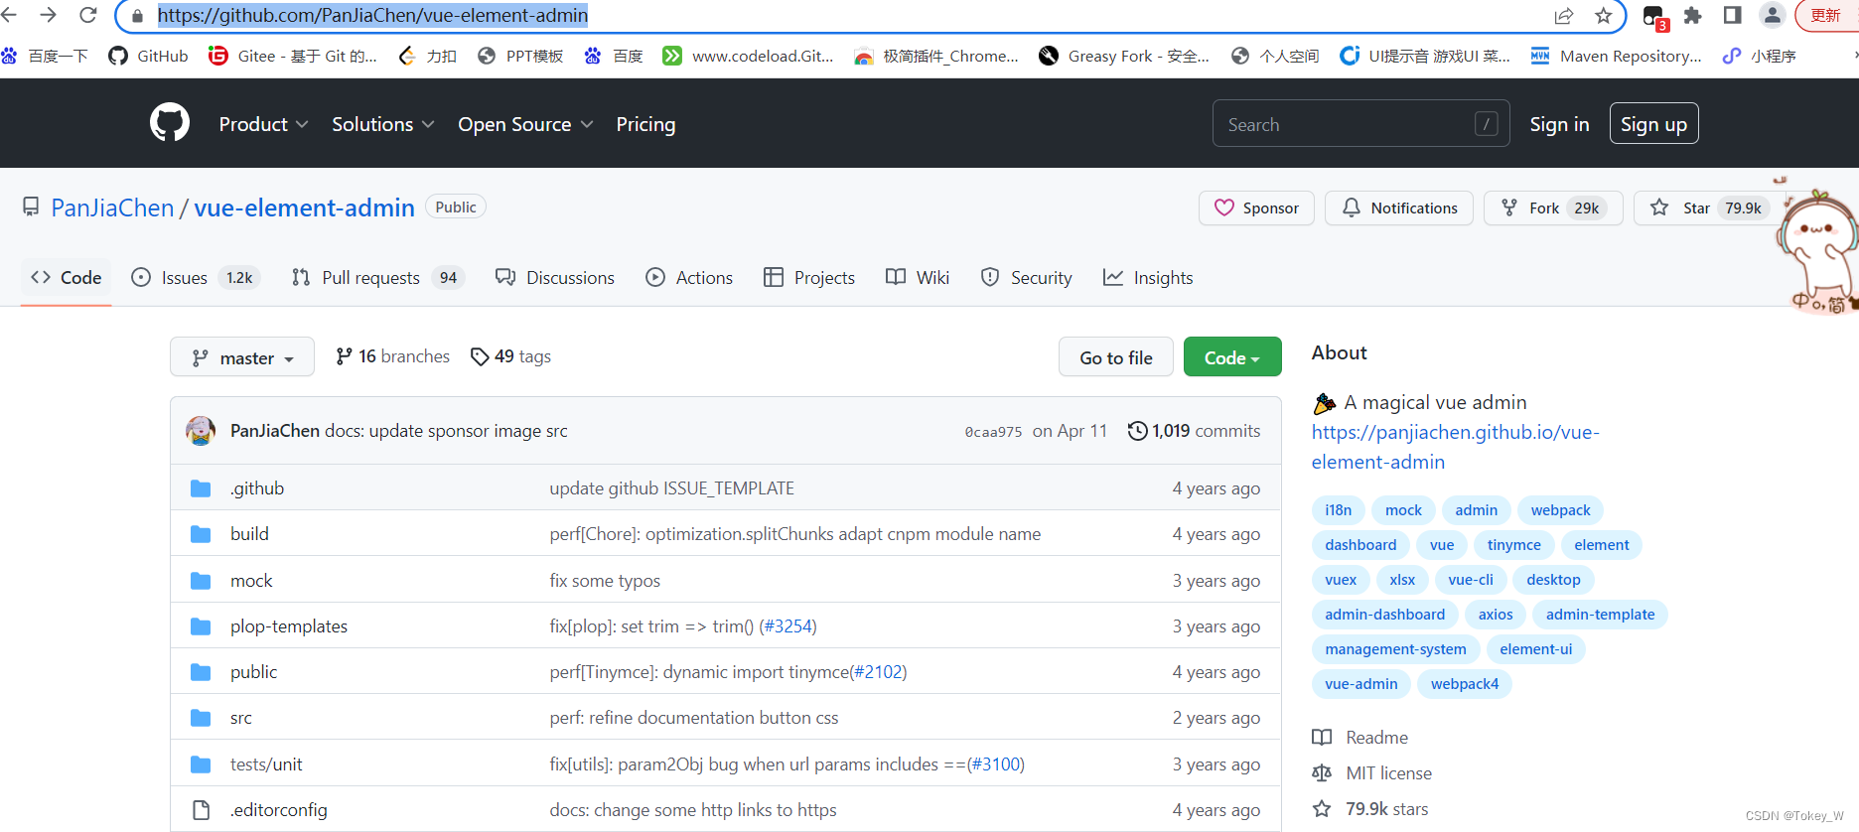Open the 0caa975 commit hash link

[x=993, y=432]
